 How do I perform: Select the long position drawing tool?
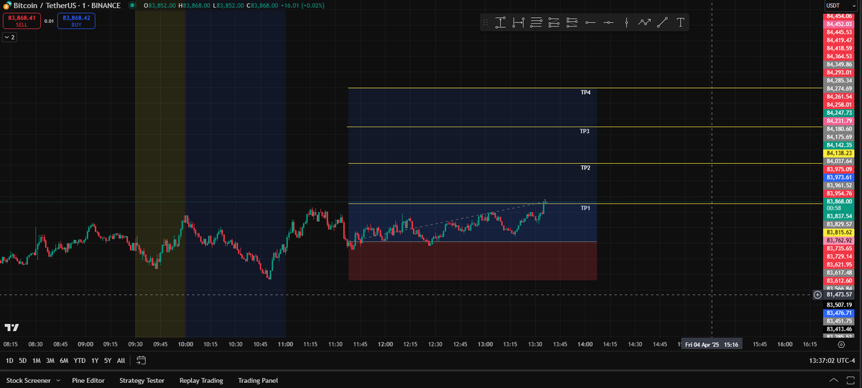click(501, 23)
